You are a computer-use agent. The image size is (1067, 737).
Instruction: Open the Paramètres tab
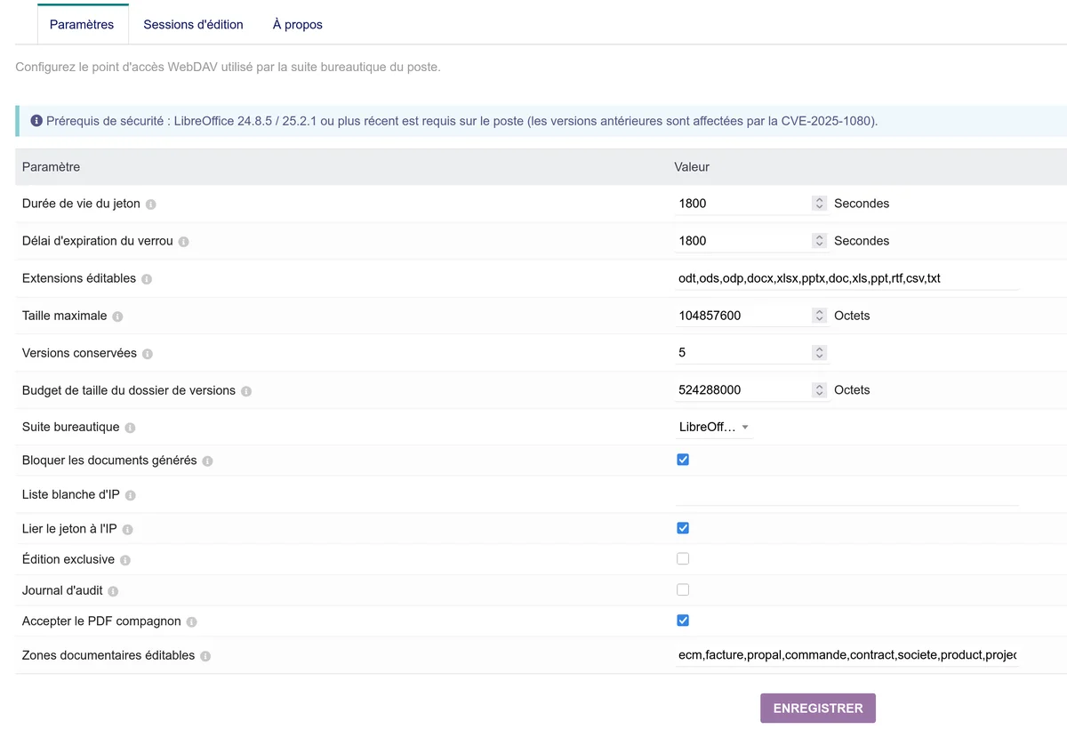tap(82, 25)
